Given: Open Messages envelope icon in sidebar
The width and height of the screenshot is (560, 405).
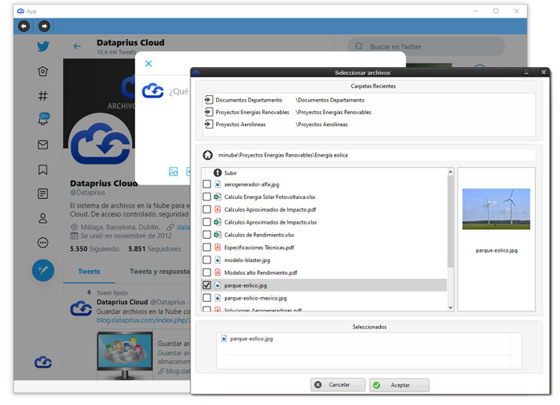Looking at the screenshot, I should [43, 145].
